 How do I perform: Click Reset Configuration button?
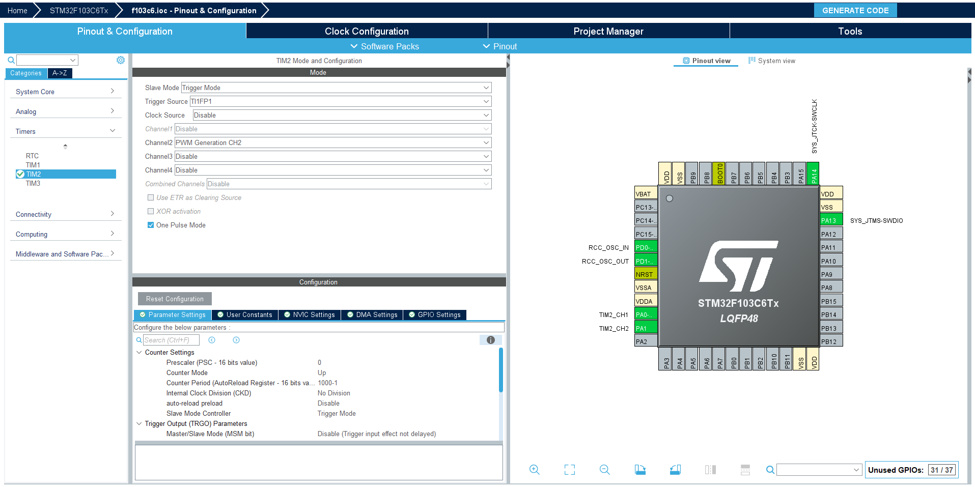click(x=175, y=299)
